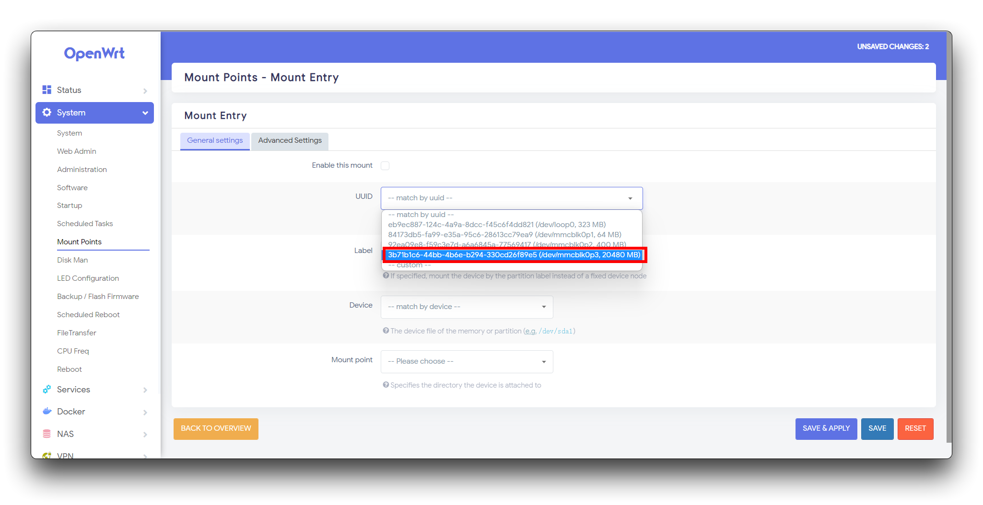Switch to Advanced Settings tab
983x505 pixels.
coord(290,141)
